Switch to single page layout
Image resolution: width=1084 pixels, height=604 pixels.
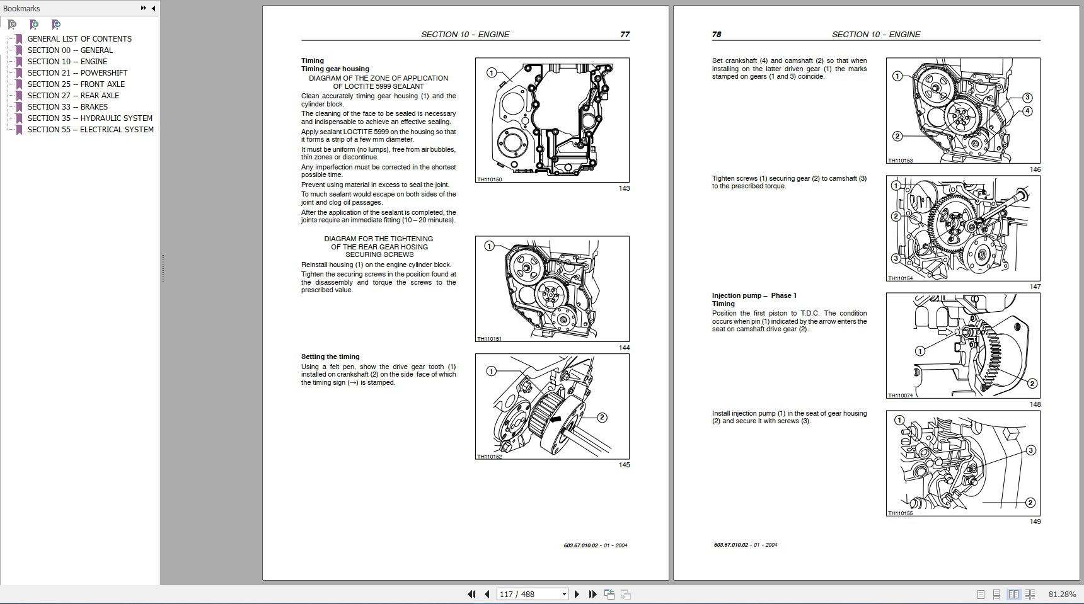(x=981, y=594)
